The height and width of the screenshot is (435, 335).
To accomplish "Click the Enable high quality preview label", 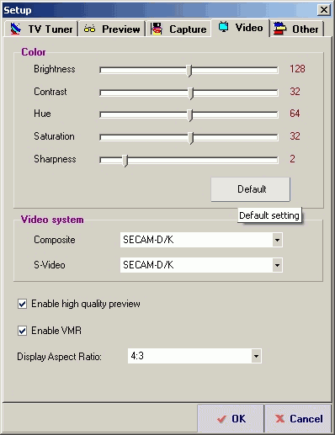I will (86, 304).
